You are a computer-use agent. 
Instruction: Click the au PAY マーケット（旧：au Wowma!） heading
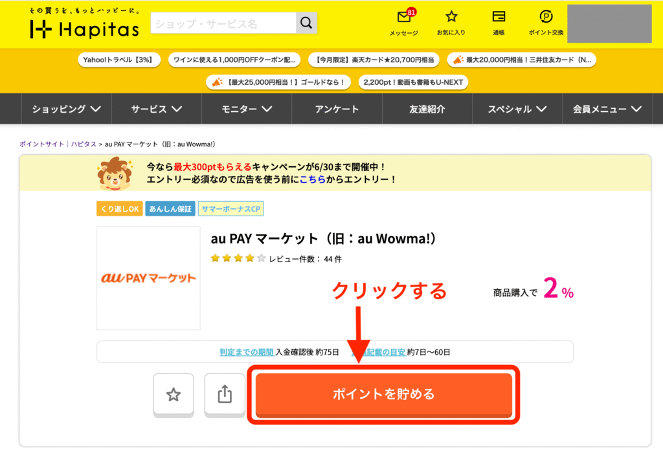click(x=324, y=239)
